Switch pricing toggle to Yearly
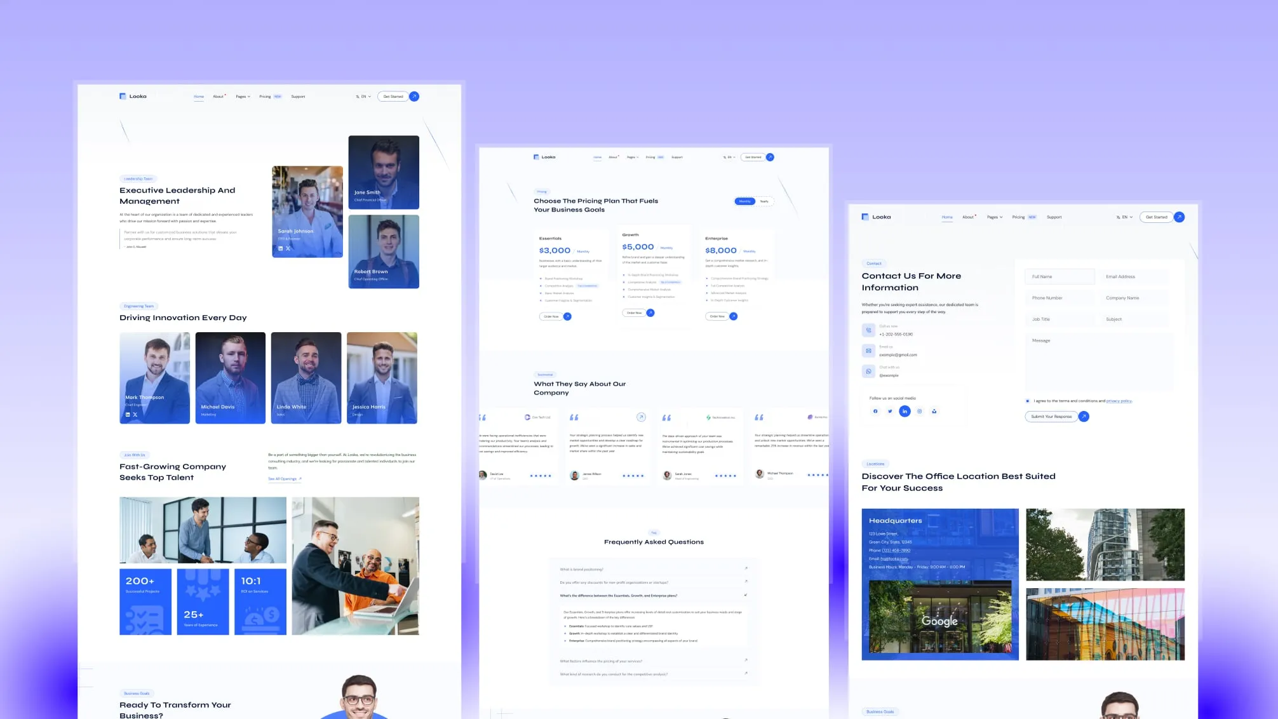 point(764,201)
